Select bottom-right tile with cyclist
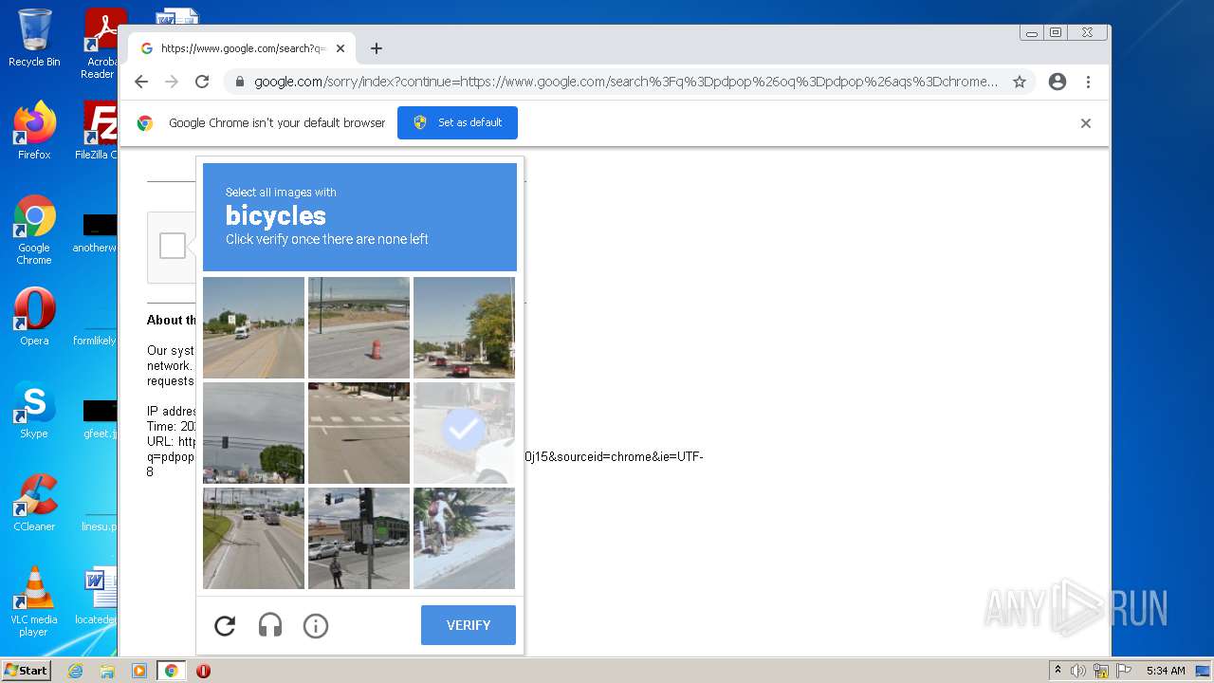The height and width of the screenshot is (683, 1214). [464, 538]
